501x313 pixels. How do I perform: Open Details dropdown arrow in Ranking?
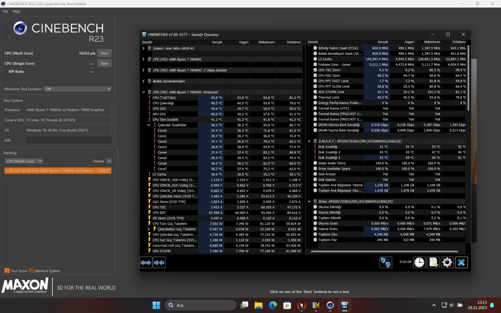click(109, 161)
